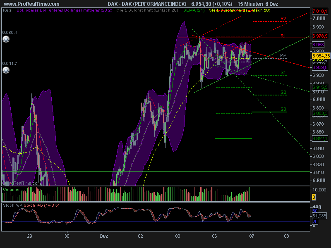
Task: Select Gleit. Durchschnitt (Einfach 50) legend label
Action: click(240, 10)
